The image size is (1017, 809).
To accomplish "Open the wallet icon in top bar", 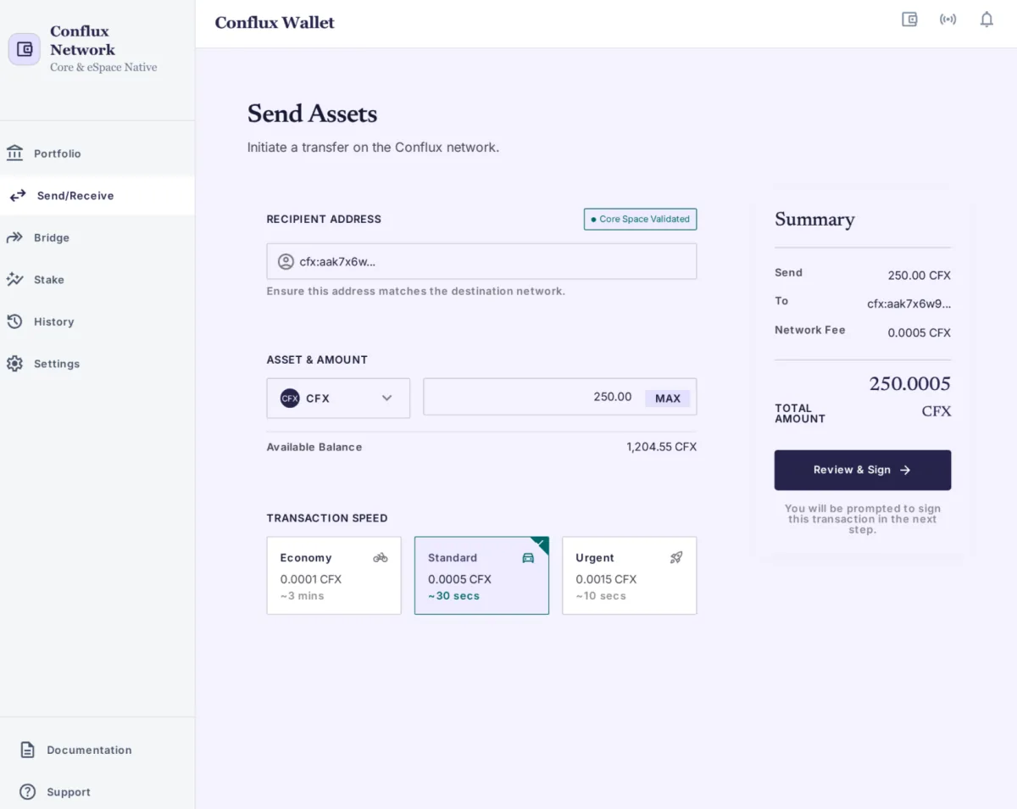I will (x=909, y=20).
